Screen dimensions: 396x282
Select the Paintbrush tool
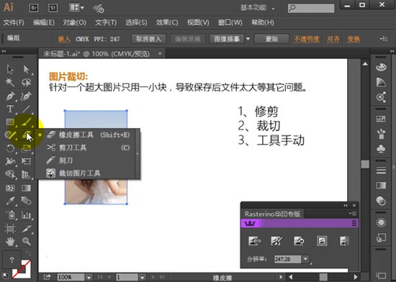[x=26, y=122]
